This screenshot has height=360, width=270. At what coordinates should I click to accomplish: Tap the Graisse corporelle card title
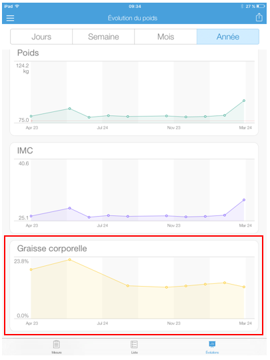tap(52, 249)
